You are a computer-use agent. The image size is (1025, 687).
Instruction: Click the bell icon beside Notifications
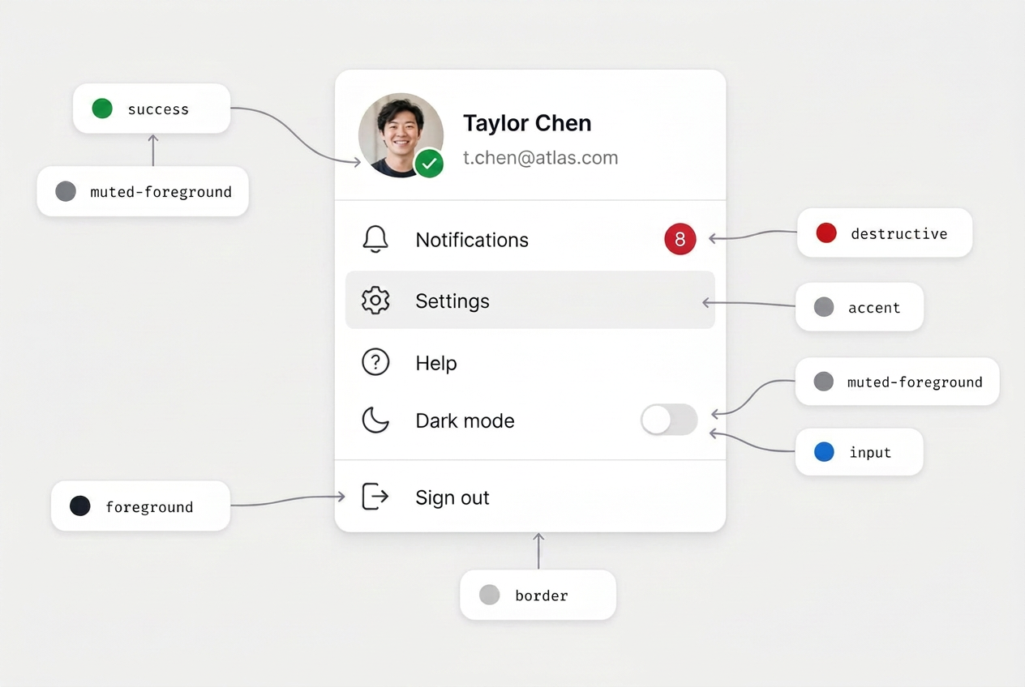[375, 240]
